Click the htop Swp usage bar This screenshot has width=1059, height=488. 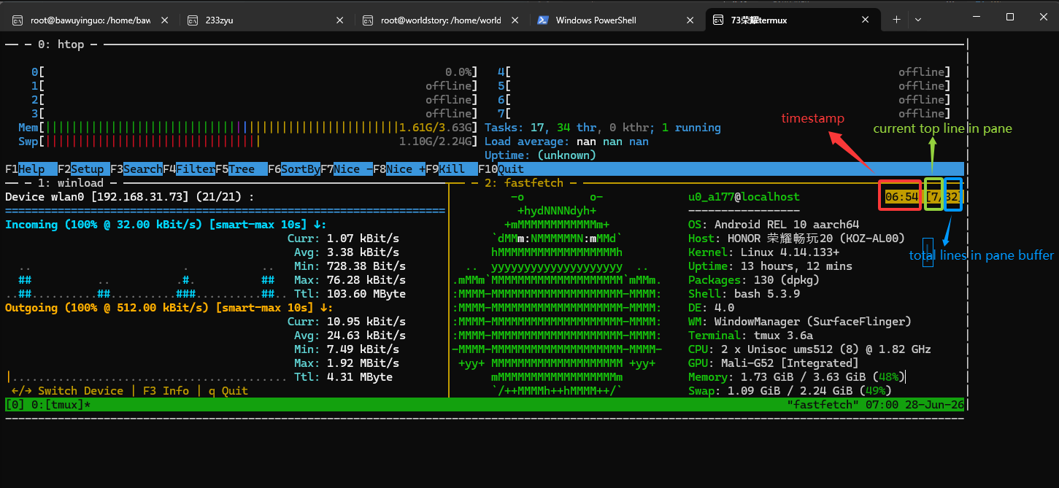pyautogui.click(x=248, y=142)
